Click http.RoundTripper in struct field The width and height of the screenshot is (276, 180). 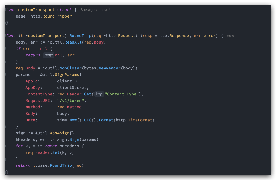[51, 16]
